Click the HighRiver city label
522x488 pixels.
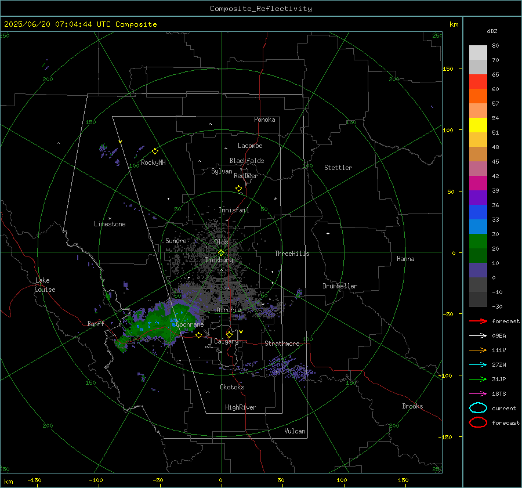[x=241, y=407]
